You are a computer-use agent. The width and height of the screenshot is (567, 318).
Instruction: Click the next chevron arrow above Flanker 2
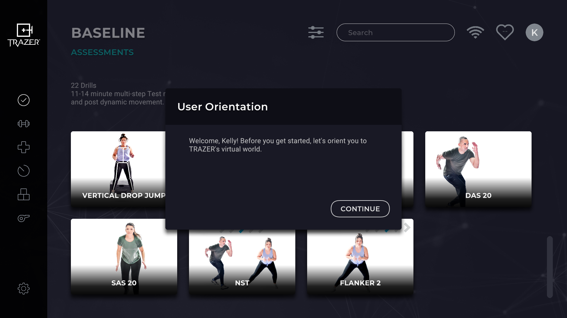[x=407, y=227]
